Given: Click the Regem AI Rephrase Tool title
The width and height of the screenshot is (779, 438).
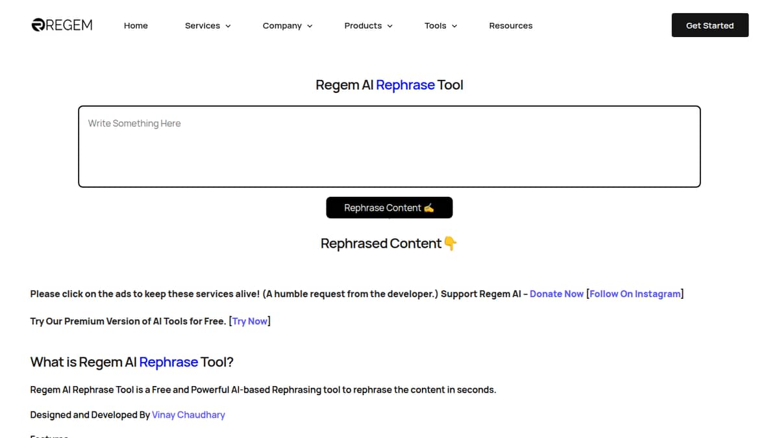Looking at the screenshot, I should click(389, 85).
